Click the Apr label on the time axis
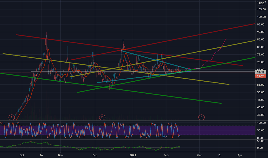 (240, 155)
